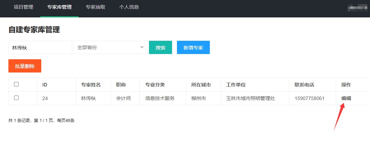Click the 搜索 button
This screenshot has height=153, width=370.
(x=161, y=47)
